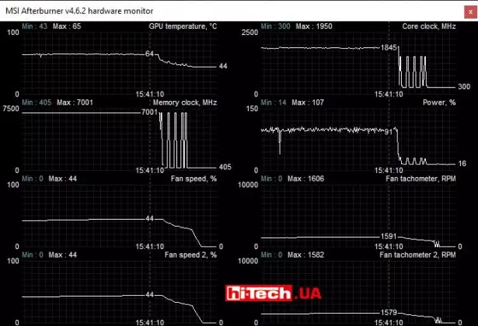
Task: Click the 300 current core clock value
Action: point(464,87)
